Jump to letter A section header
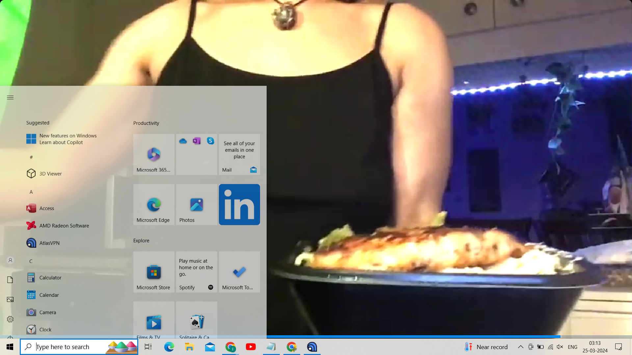This screenshot has height=355, width=632. click(x=31, y=192)
